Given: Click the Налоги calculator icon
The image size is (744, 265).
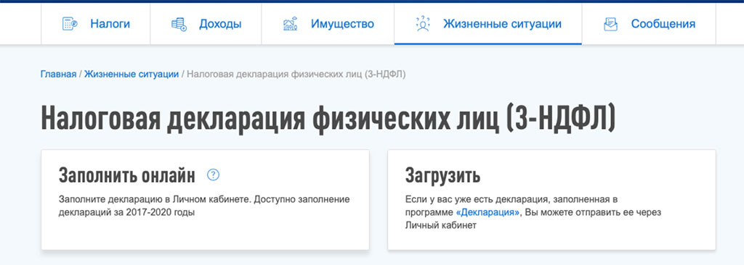Looking at the screenshot, I should pos(70,24).
